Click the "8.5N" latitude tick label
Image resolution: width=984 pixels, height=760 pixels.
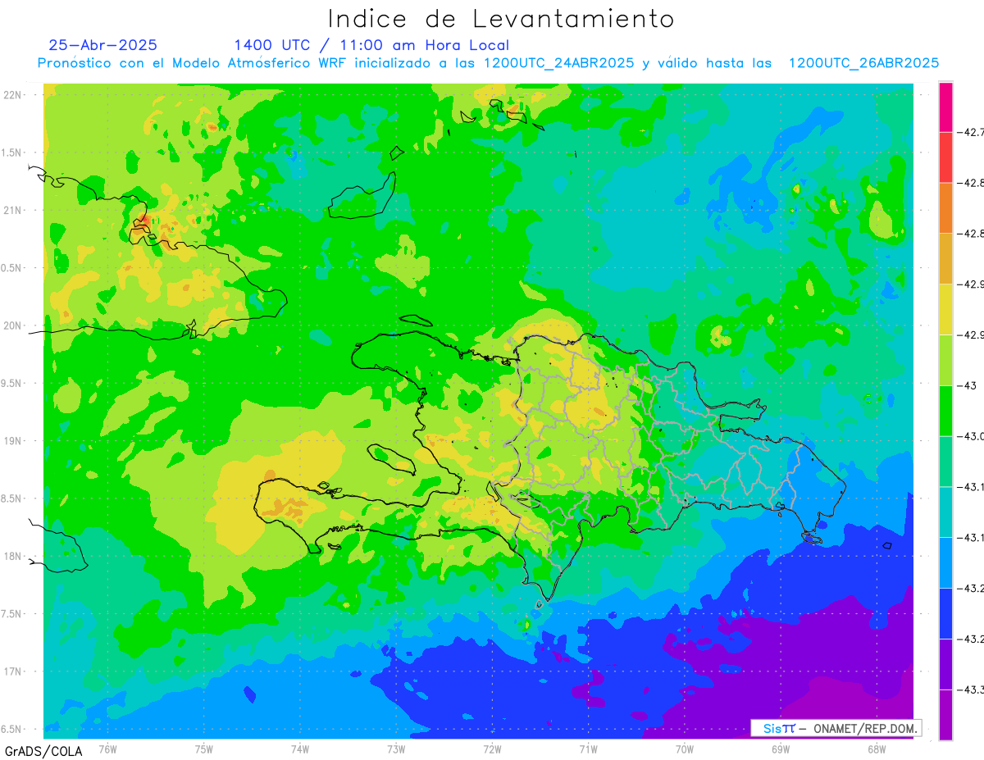tap(12, 499)
